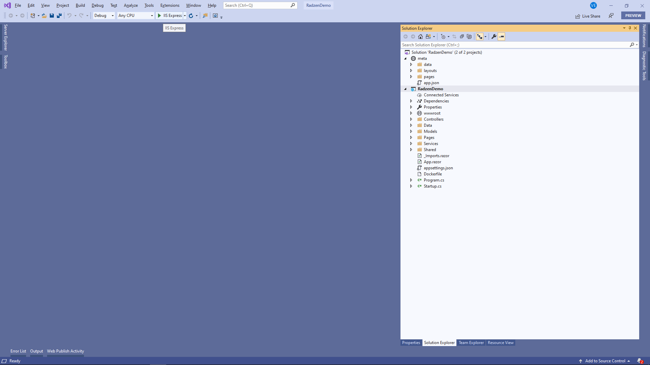
Task: Collapse all items in Solution Explorer
Action: [x=462, y=36]
